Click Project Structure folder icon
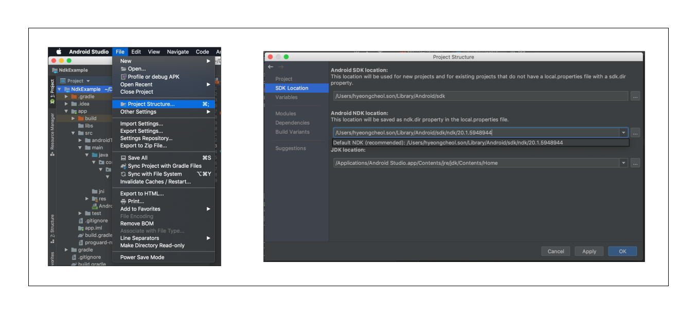The width and height of the screenshot is (697, 315). coord(123,104)
